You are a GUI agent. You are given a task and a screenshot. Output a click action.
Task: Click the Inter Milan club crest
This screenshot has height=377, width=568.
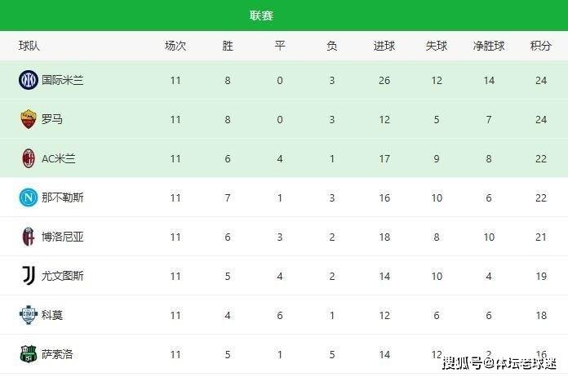tap(29, 80)
